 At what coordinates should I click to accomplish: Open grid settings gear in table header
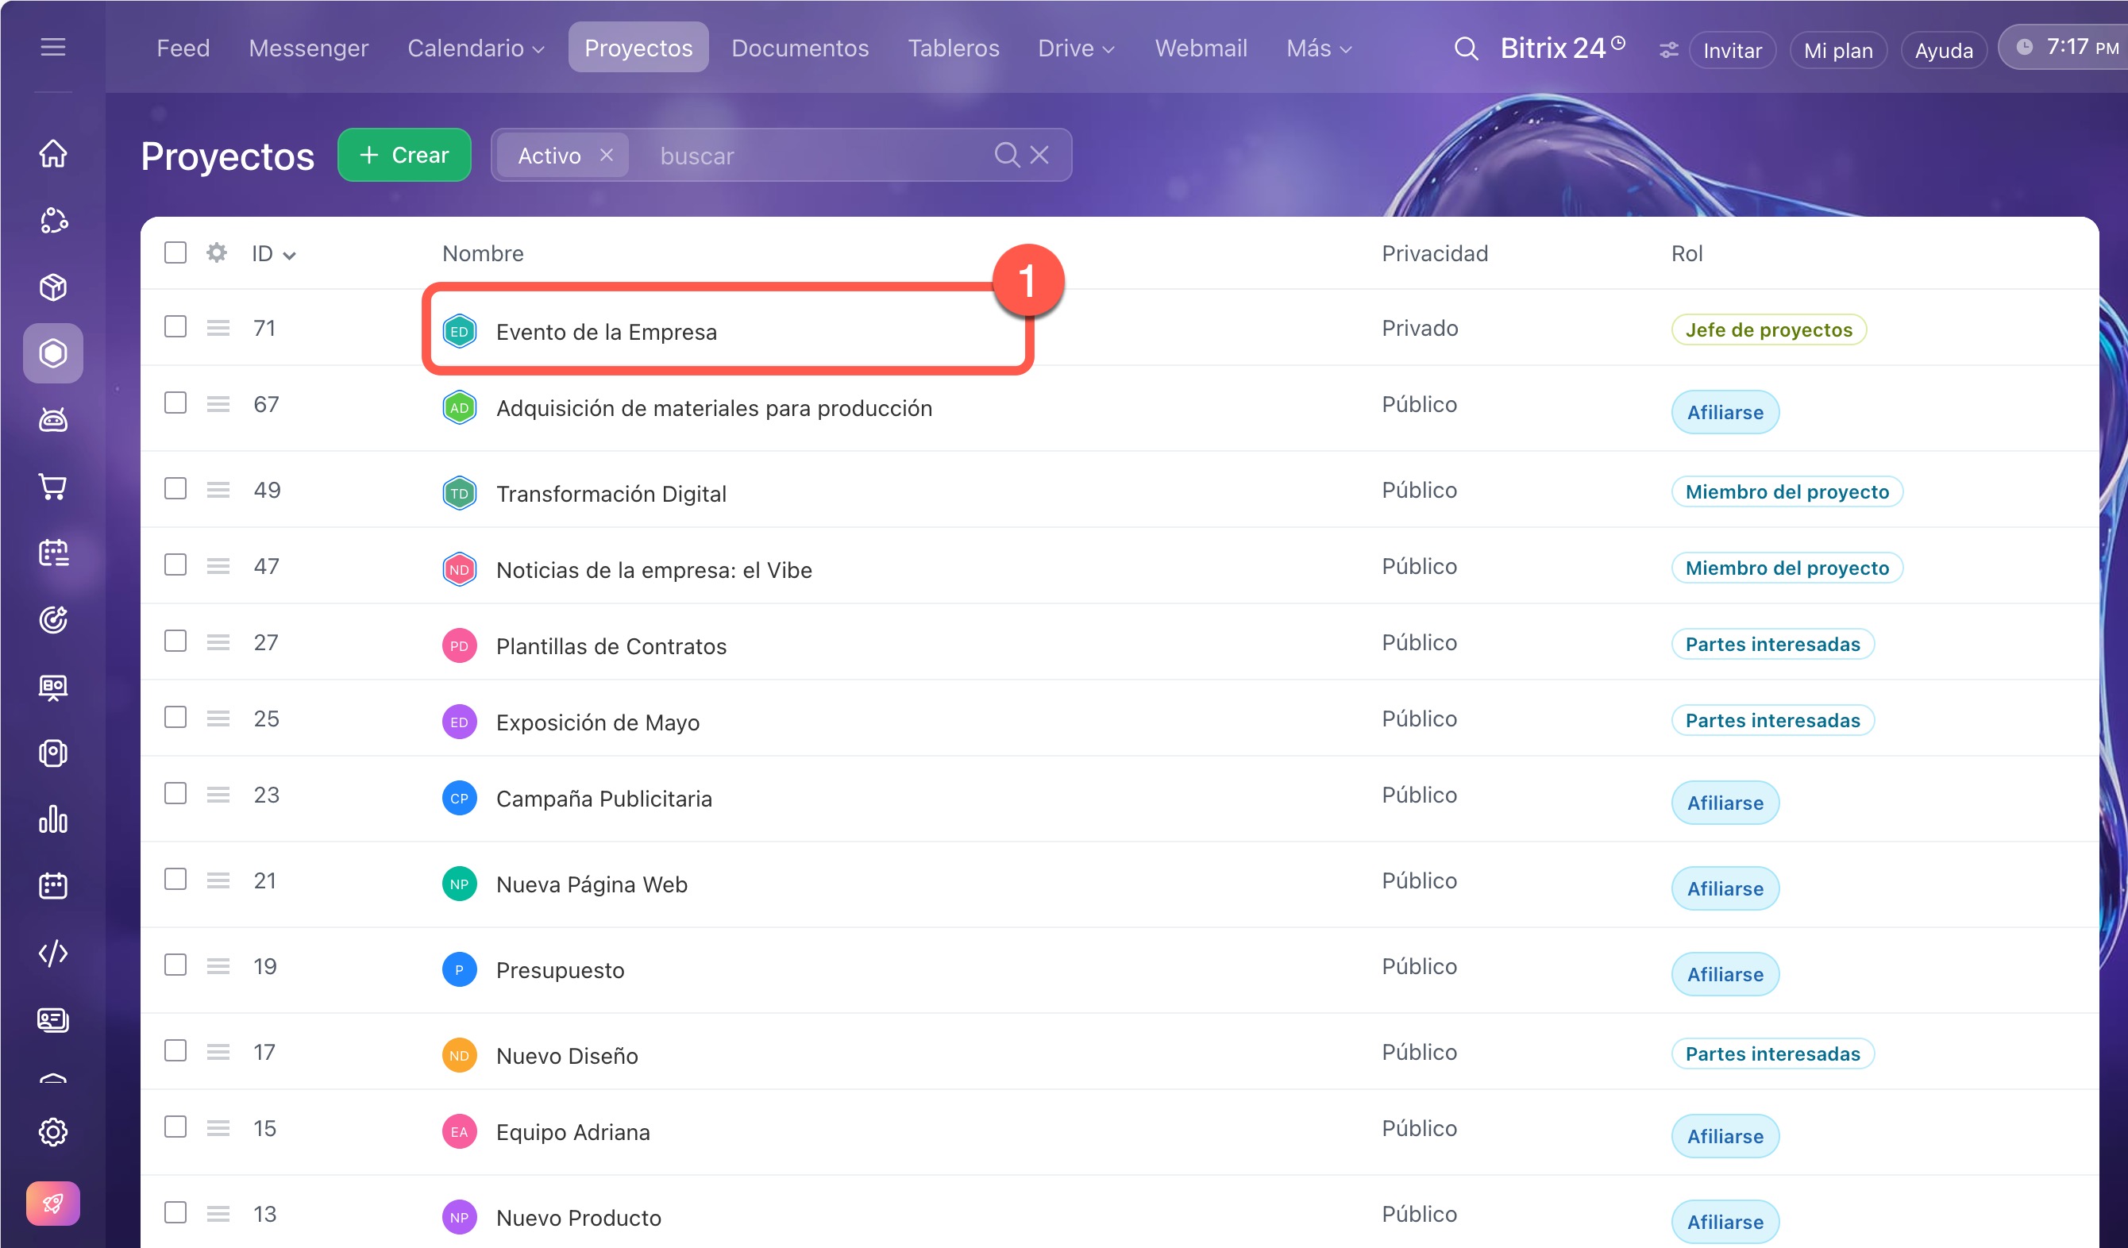[x=217, y=252]
